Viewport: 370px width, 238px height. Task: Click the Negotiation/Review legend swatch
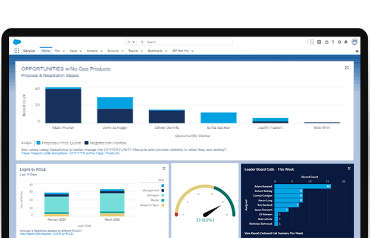tap(87, 143)
